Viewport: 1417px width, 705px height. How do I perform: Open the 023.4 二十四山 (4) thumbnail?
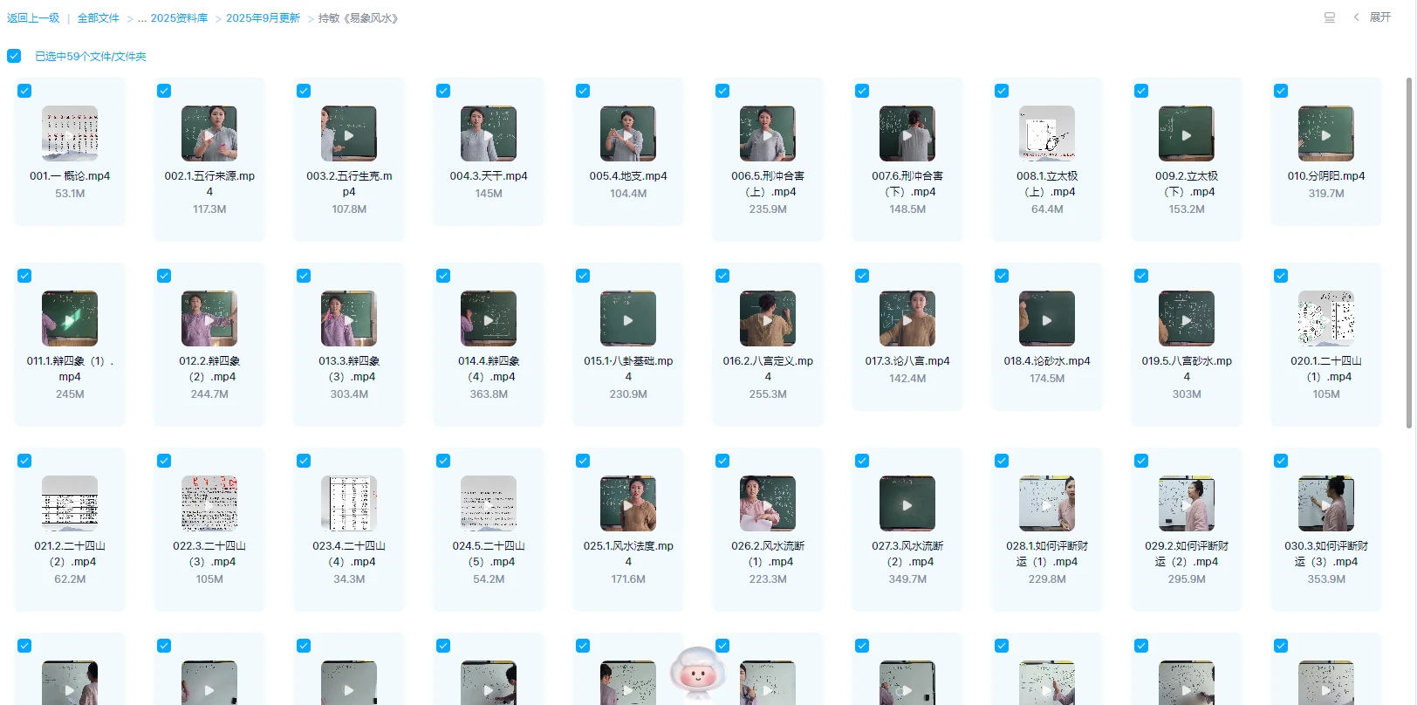(x=349, y=504)
